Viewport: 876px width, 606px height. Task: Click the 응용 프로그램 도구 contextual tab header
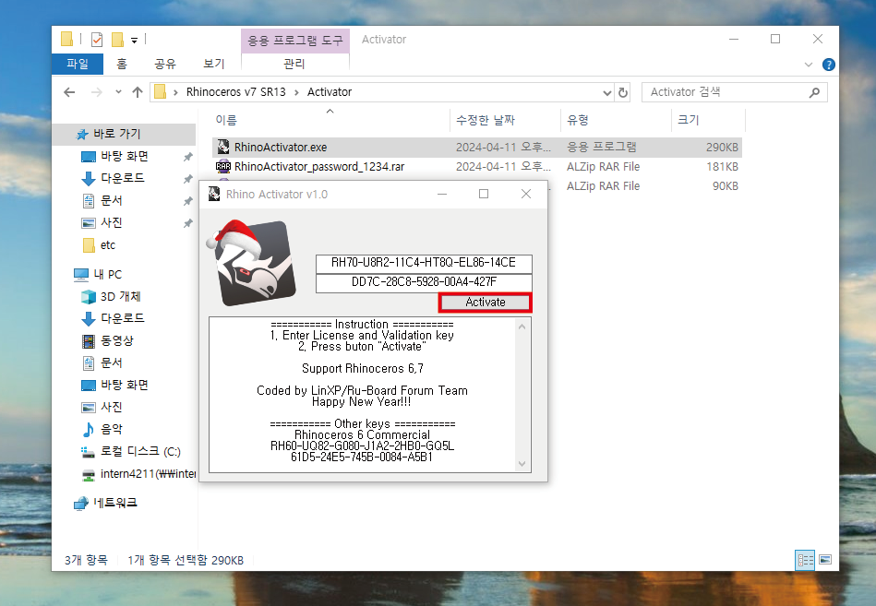coord(295,41)
